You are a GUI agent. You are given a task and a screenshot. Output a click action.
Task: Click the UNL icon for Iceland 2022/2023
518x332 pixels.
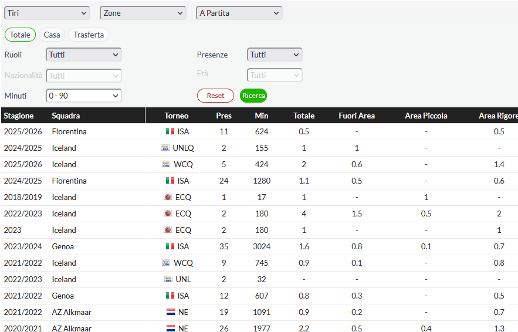coord(168,279)
